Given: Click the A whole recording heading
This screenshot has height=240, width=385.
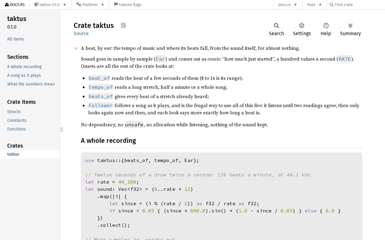Looking at the screenshot, I should 108,140.
